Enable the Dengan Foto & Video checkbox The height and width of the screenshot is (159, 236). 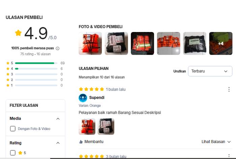click(13, 129)
